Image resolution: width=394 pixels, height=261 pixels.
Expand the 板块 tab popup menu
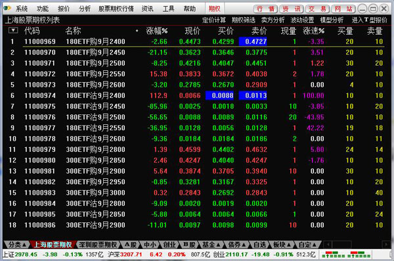coord(282,245)
